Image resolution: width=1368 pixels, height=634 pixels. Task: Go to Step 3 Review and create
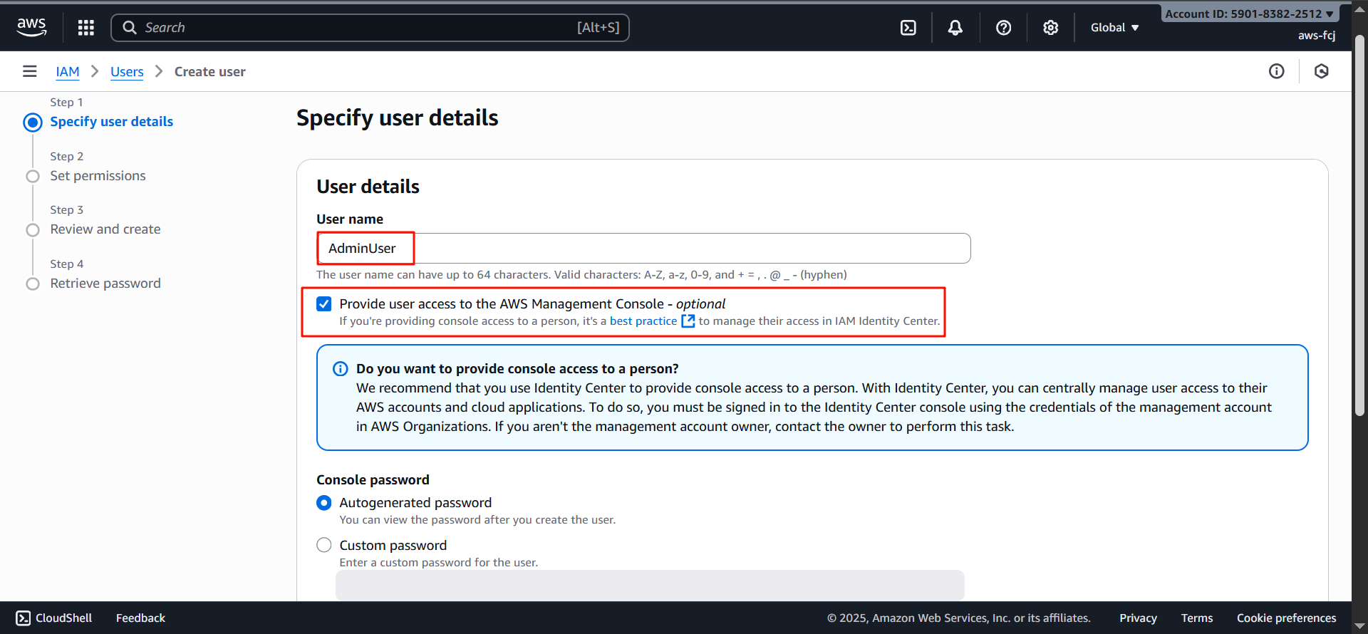tap(105, 229)
